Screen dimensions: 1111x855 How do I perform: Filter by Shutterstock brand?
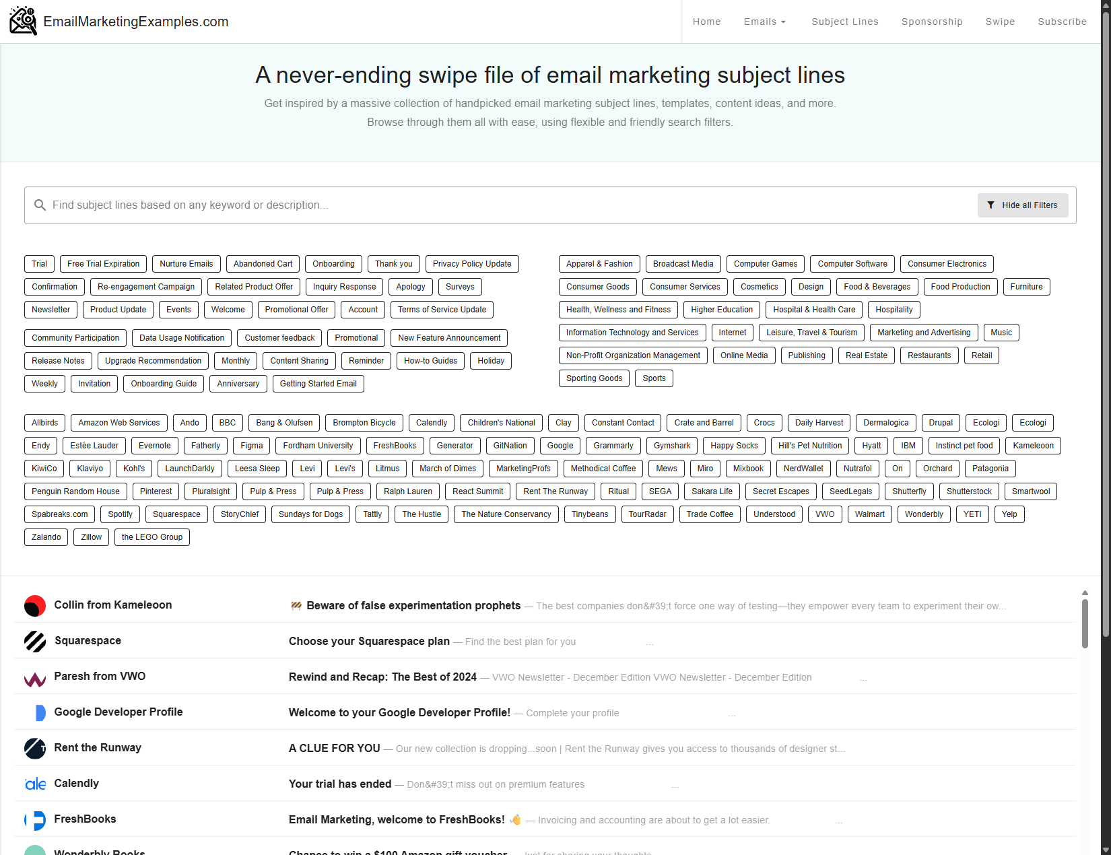[x=969, y=491]
